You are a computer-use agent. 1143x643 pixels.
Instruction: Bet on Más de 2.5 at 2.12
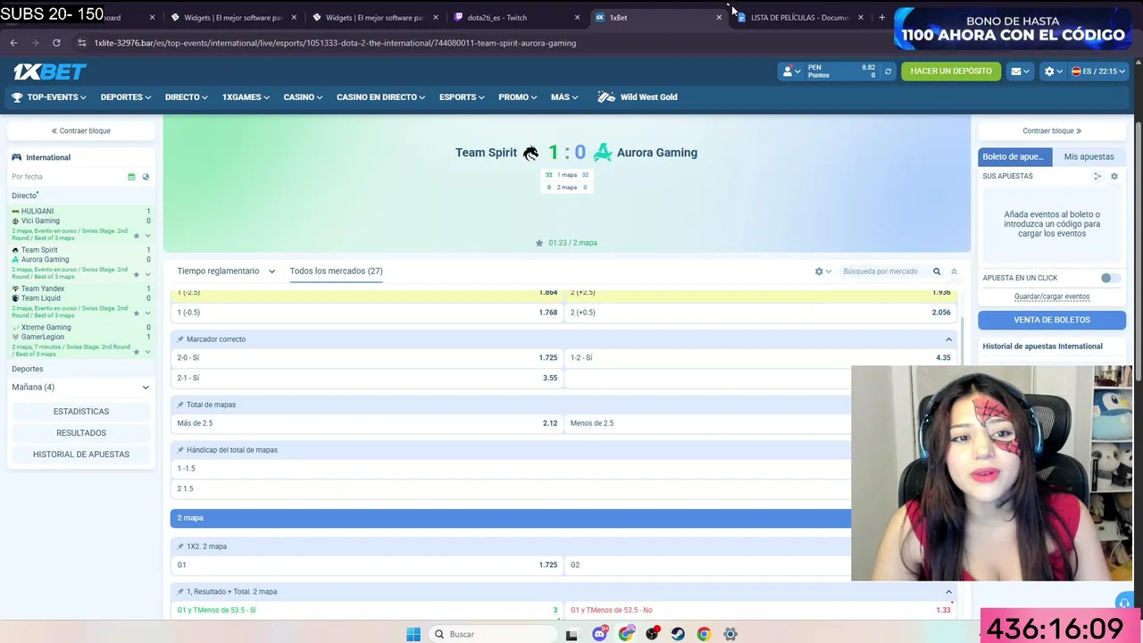(x=367, y=423)
